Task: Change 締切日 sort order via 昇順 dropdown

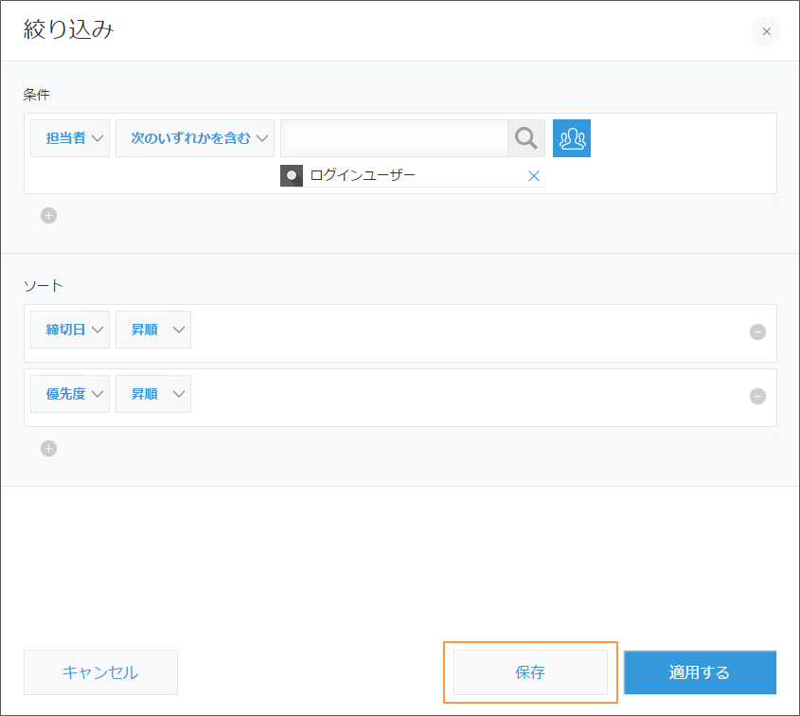Action: click(x=152, y=330)
